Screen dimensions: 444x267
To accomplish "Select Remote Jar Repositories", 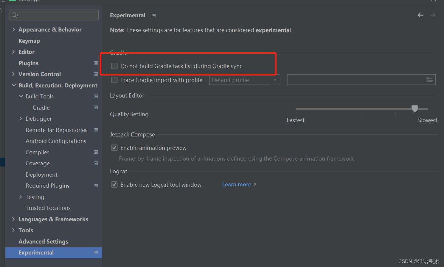I will (x=56, y=130).
